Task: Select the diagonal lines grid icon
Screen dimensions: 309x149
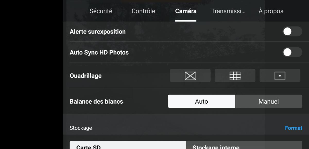Action: tap(190, 76)
